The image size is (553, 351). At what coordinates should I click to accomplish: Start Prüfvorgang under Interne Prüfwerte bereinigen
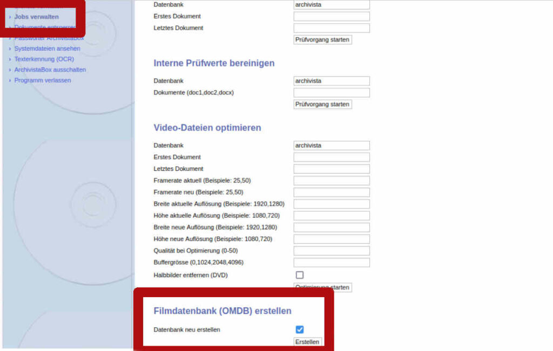pos(322,104)
